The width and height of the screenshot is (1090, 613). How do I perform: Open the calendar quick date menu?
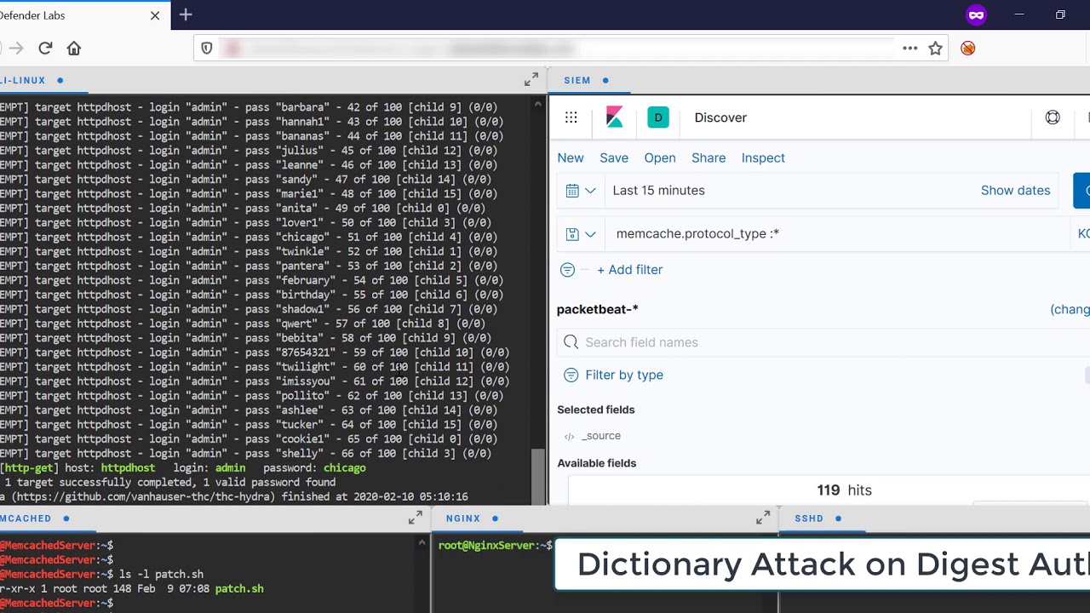click(581, 191)
